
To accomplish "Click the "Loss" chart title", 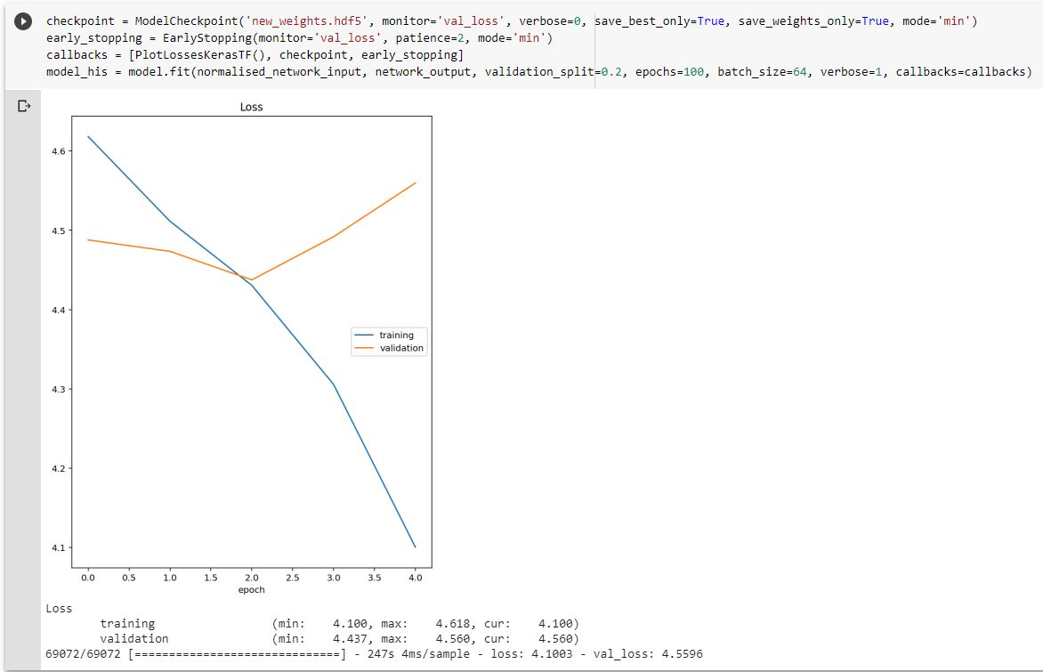I will [252, 107].
